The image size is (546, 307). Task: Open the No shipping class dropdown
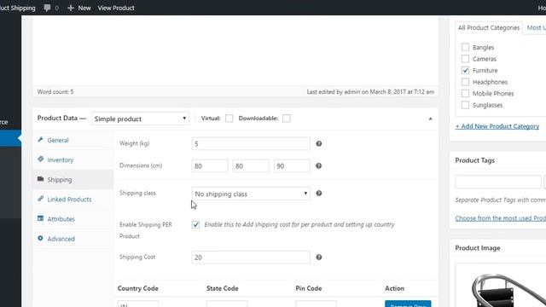251,194
